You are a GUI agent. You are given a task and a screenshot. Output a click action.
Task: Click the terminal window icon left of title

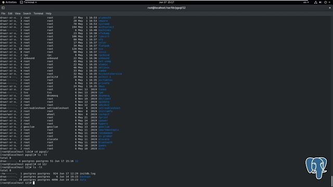[3, 8]
